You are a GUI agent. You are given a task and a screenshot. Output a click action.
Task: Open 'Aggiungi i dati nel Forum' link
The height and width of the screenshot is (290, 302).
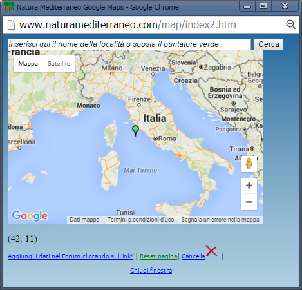[x=70, y=256]
